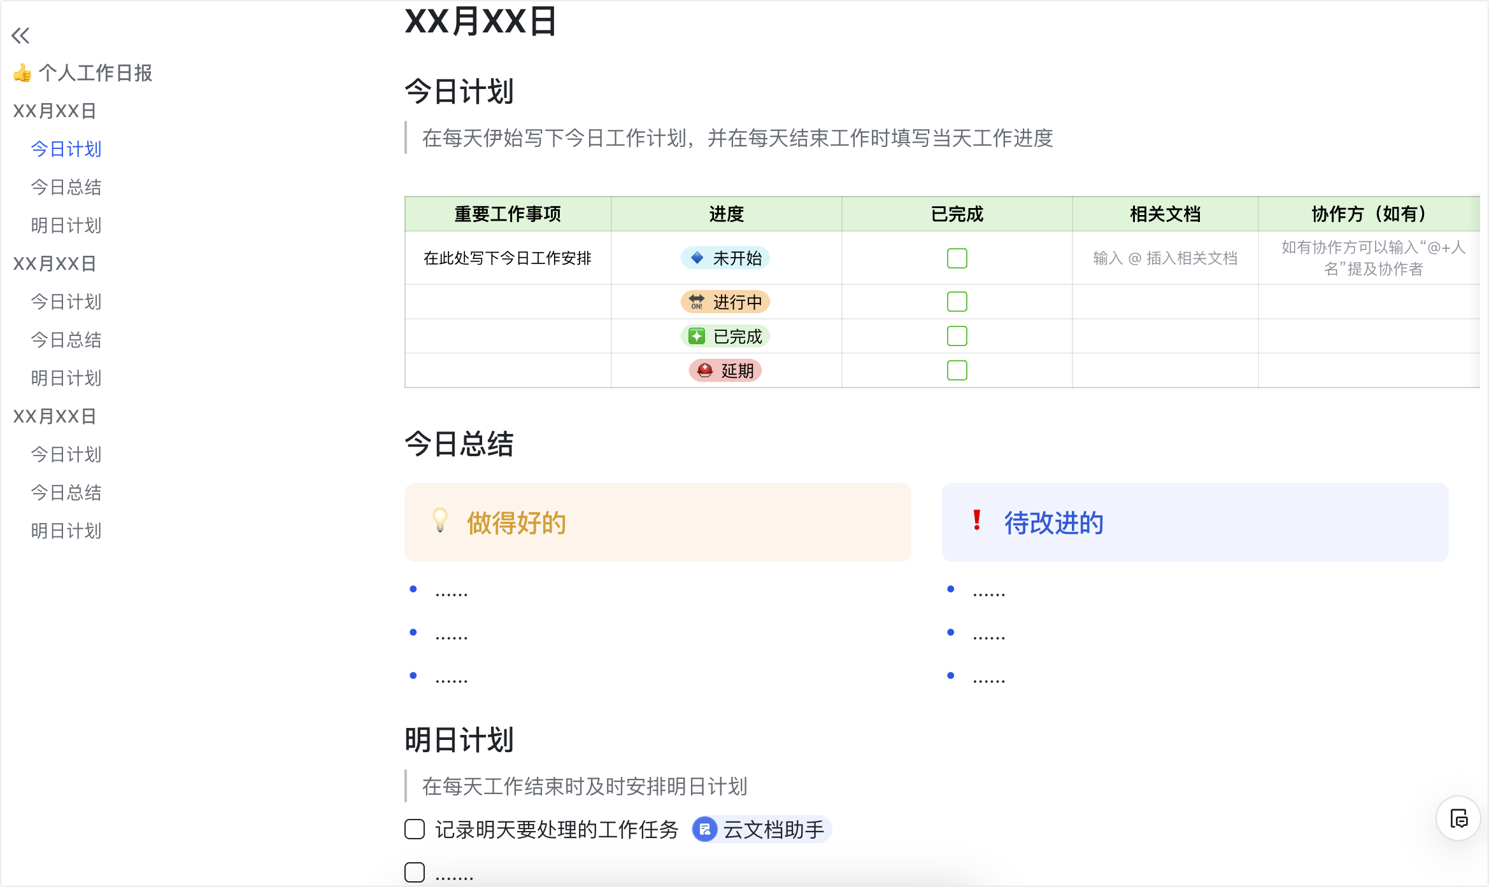
Task: Click the 💡 icon in 做得好的 callout
Action: pos(441,522)
